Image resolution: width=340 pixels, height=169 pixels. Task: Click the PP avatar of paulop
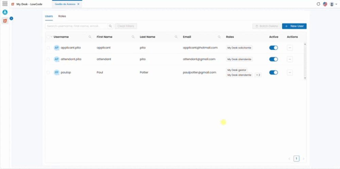pos(56,72)
